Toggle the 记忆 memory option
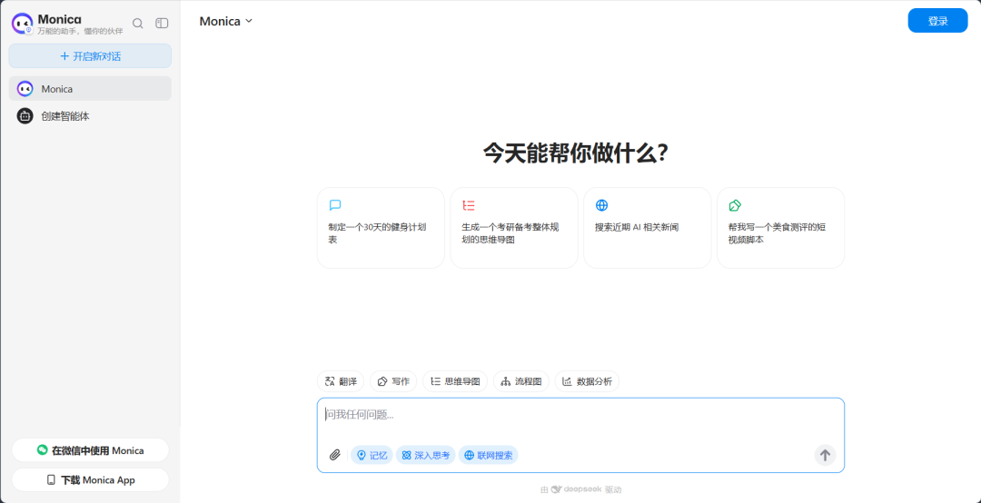 pos(372,455)
